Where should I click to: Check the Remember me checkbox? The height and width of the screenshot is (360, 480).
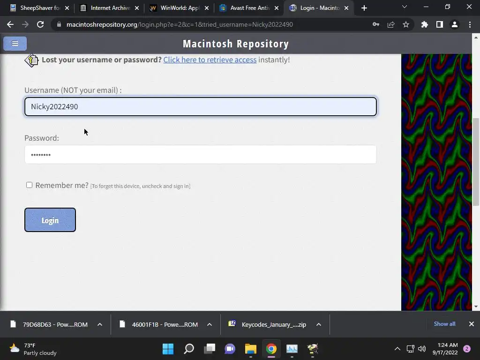pos(29,185)
